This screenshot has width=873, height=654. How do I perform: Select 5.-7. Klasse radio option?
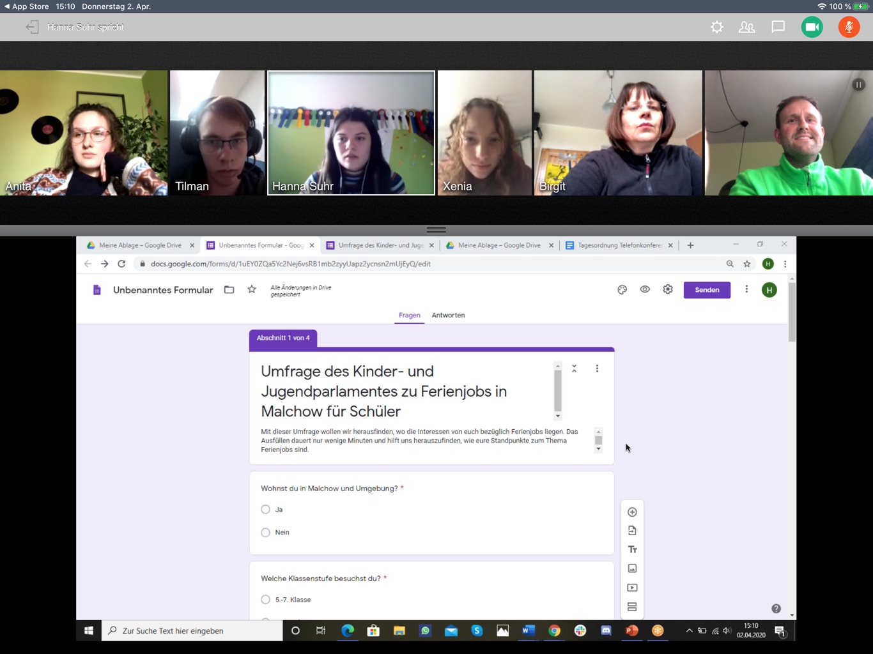[265, 600]
